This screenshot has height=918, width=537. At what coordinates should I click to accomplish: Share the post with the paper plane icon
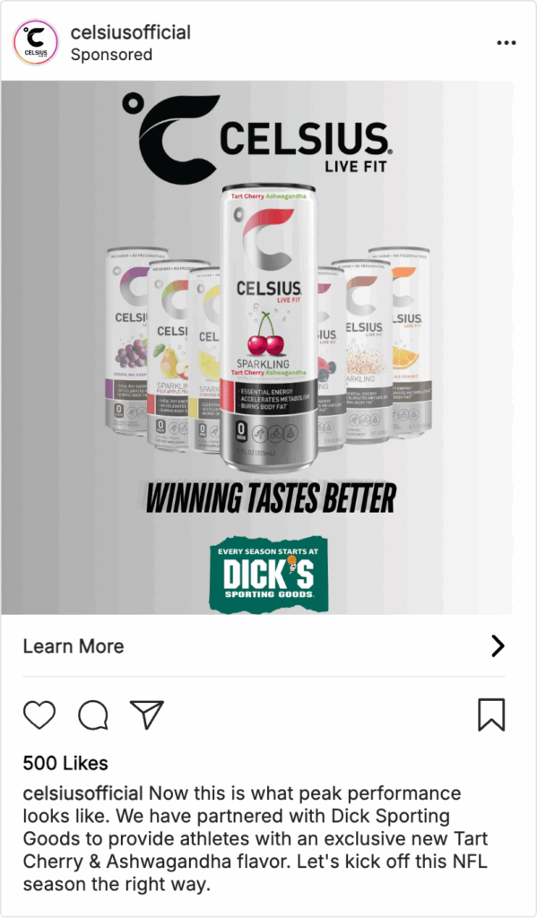(x=146, y=714)
